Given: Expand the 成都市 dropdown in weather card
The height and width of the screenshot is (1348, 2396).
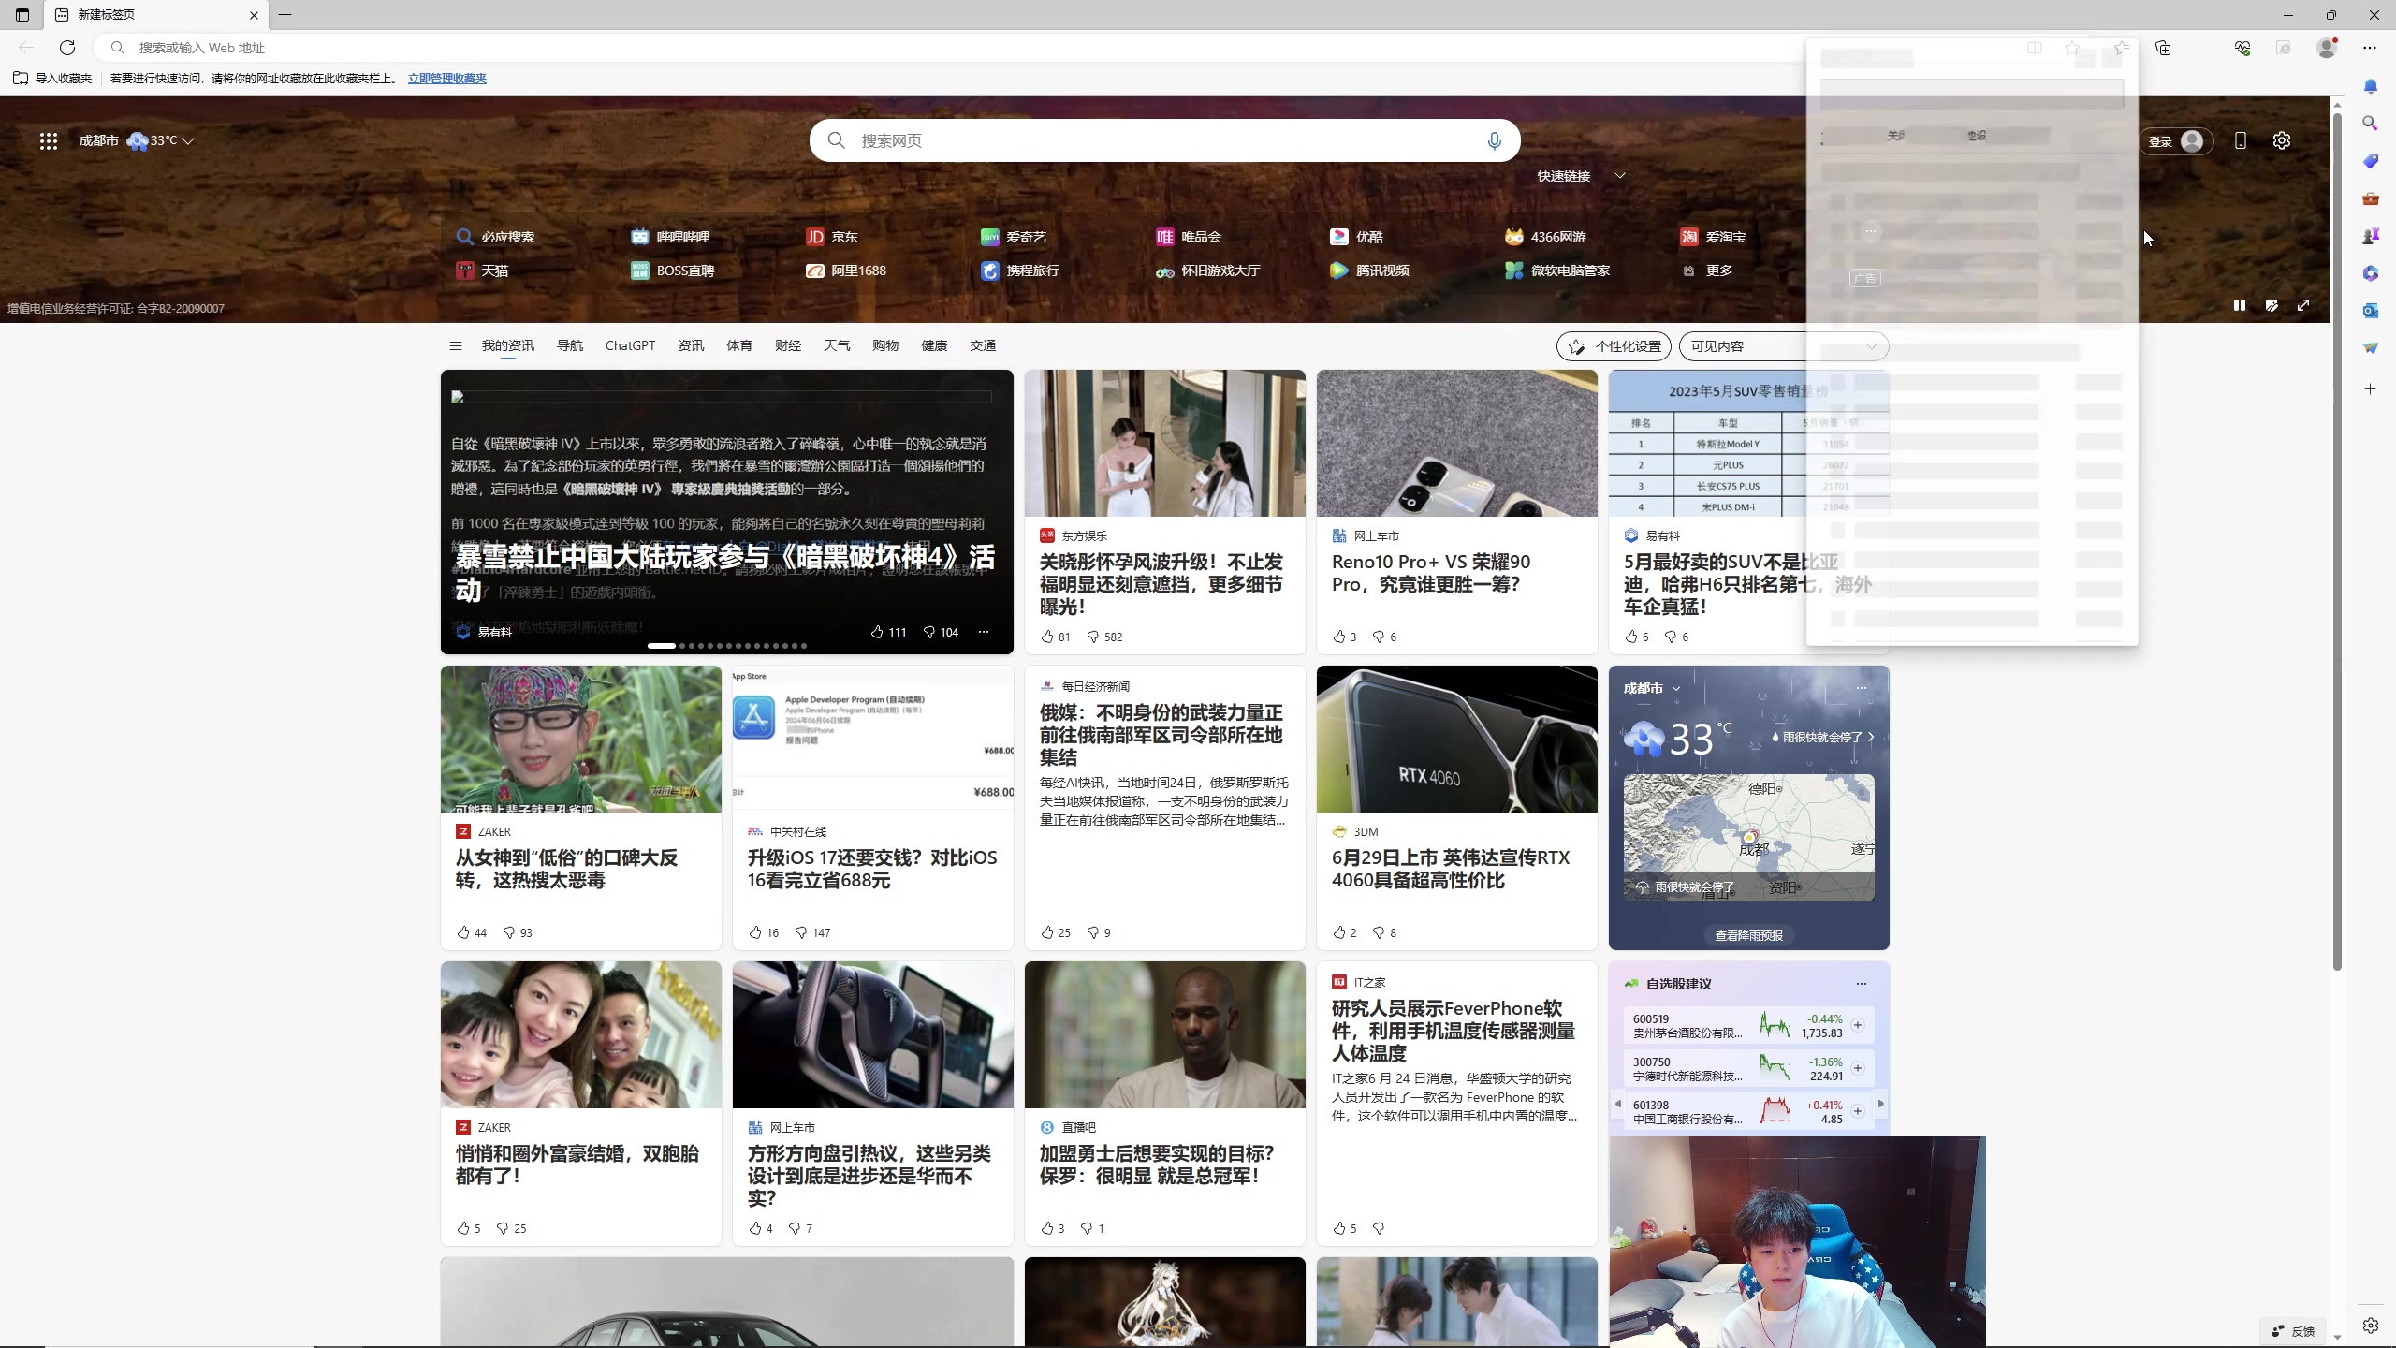Looking at the screenshot, I should 1676,688.
